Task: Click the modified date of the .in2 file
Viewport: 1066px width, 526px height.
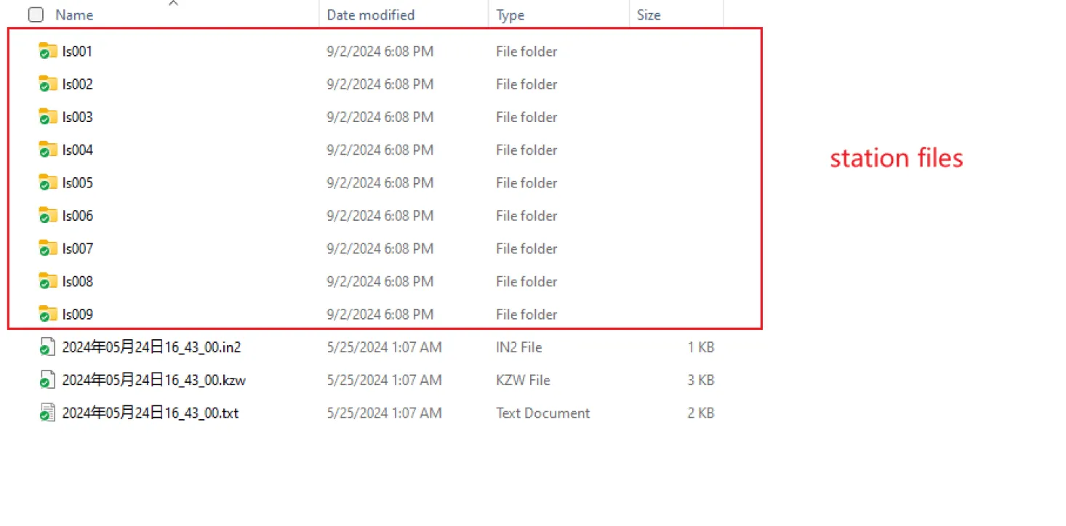Action: (x=384, y=347)
